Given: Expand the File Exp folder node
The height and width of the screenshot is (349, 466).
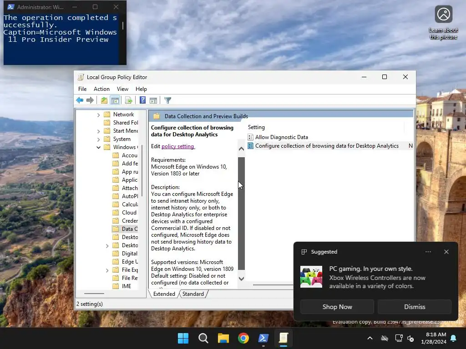Looking at the screenshot, I should point(107,270).
